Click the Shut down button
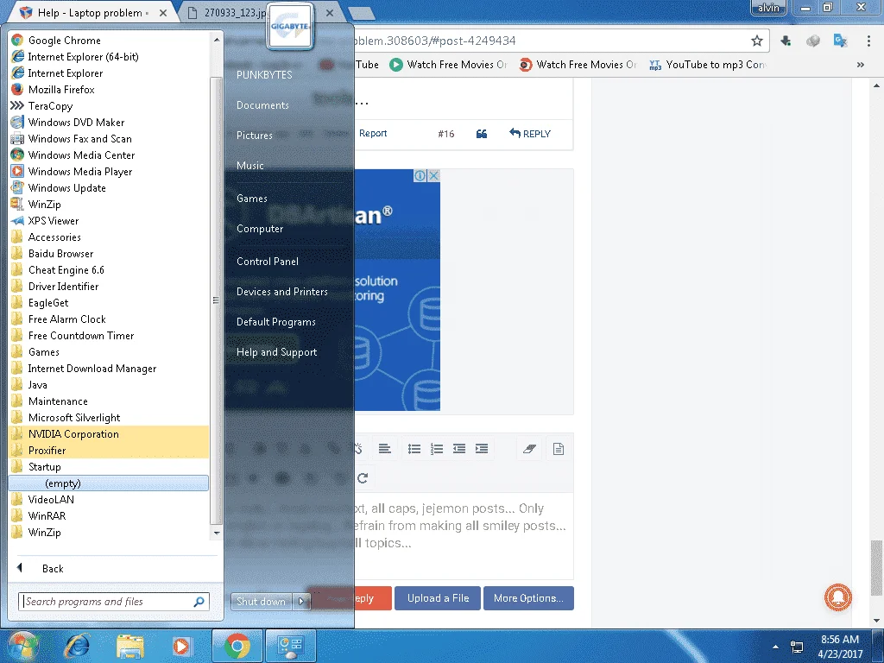884x663 pixels. [261, 602]
